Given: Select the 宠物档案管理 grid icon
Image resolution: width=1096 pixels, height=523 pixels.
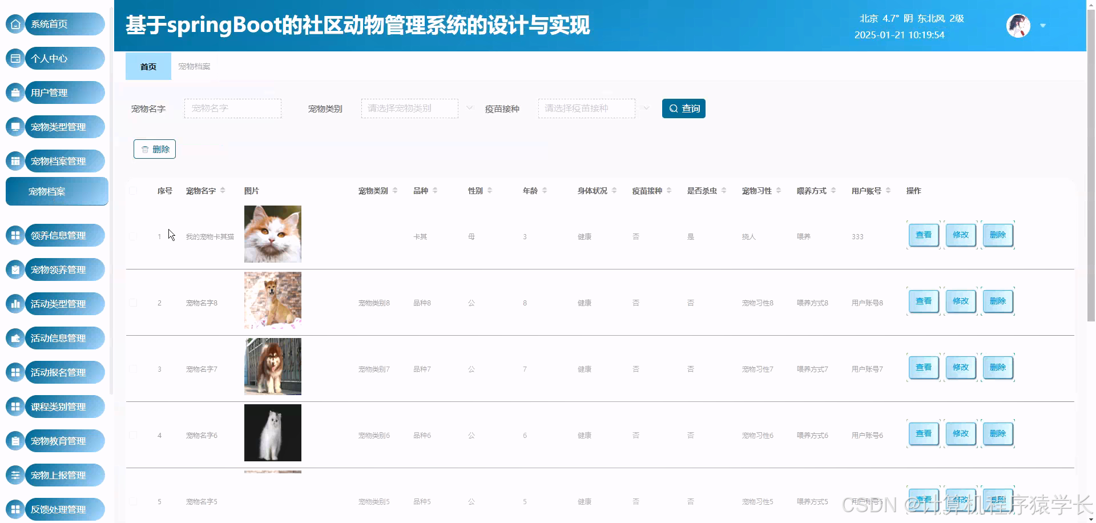Looking at the screenshot, I should [15, 161].
